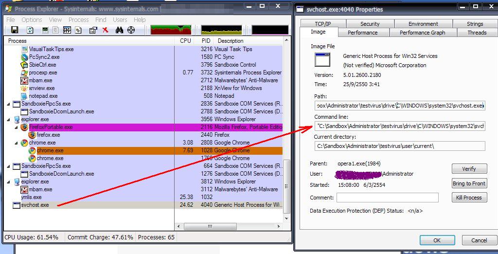
Task: Click into the Current directory field
Action: click(x=400, y=146)
